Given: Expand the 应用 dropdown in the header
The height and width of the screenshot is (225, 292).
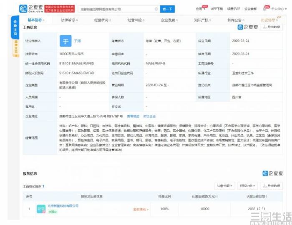Looking at the screenshot, I should 201,9.
